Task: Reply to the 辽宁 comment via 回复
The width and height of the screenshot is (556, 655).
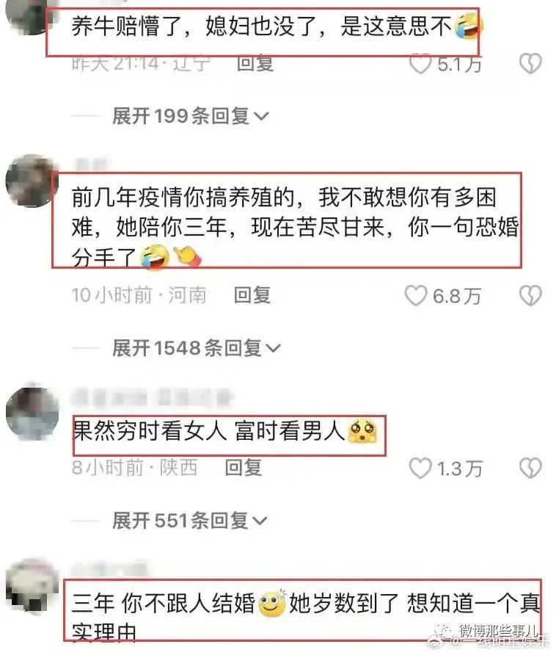Action: click(255, 63)
